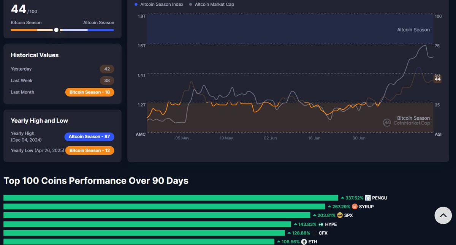Click the Last Week value badge 38

point(107,81)
